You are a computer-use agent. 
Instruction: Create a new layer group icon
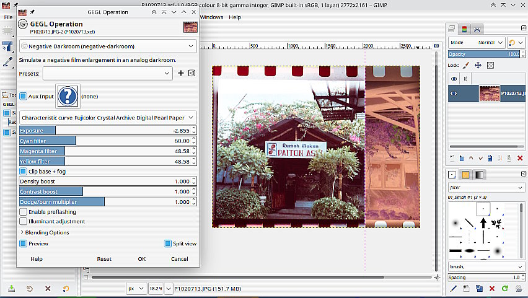pos(461,158)
